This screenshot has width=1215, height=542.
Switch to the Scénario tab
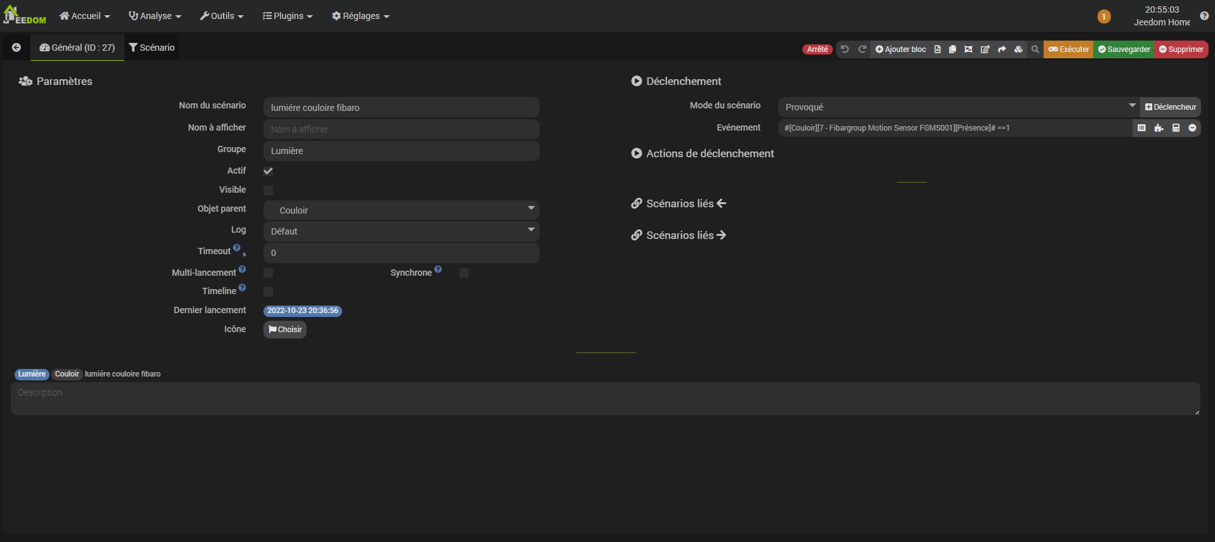pos(152,48)
